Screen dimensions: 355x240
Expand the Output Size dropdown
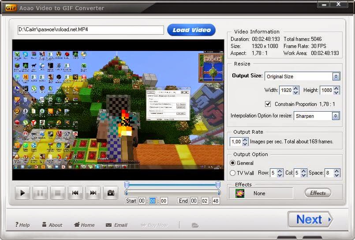coord(336,76)
